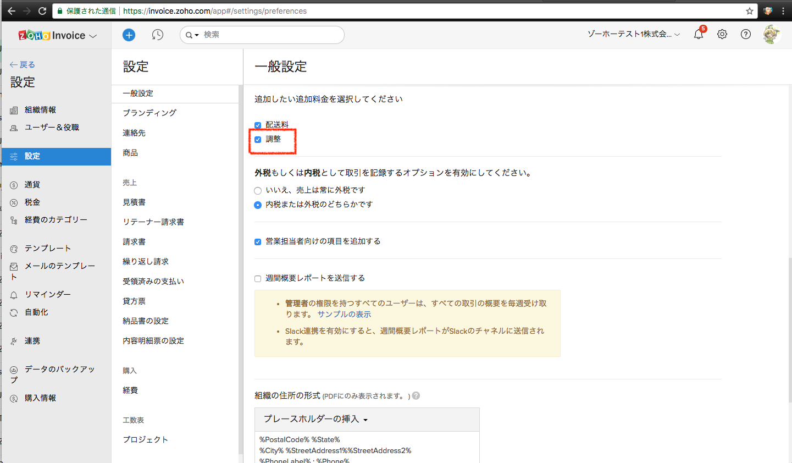
Task: Click the settings gear icon in header
Action: pos(722,34)
